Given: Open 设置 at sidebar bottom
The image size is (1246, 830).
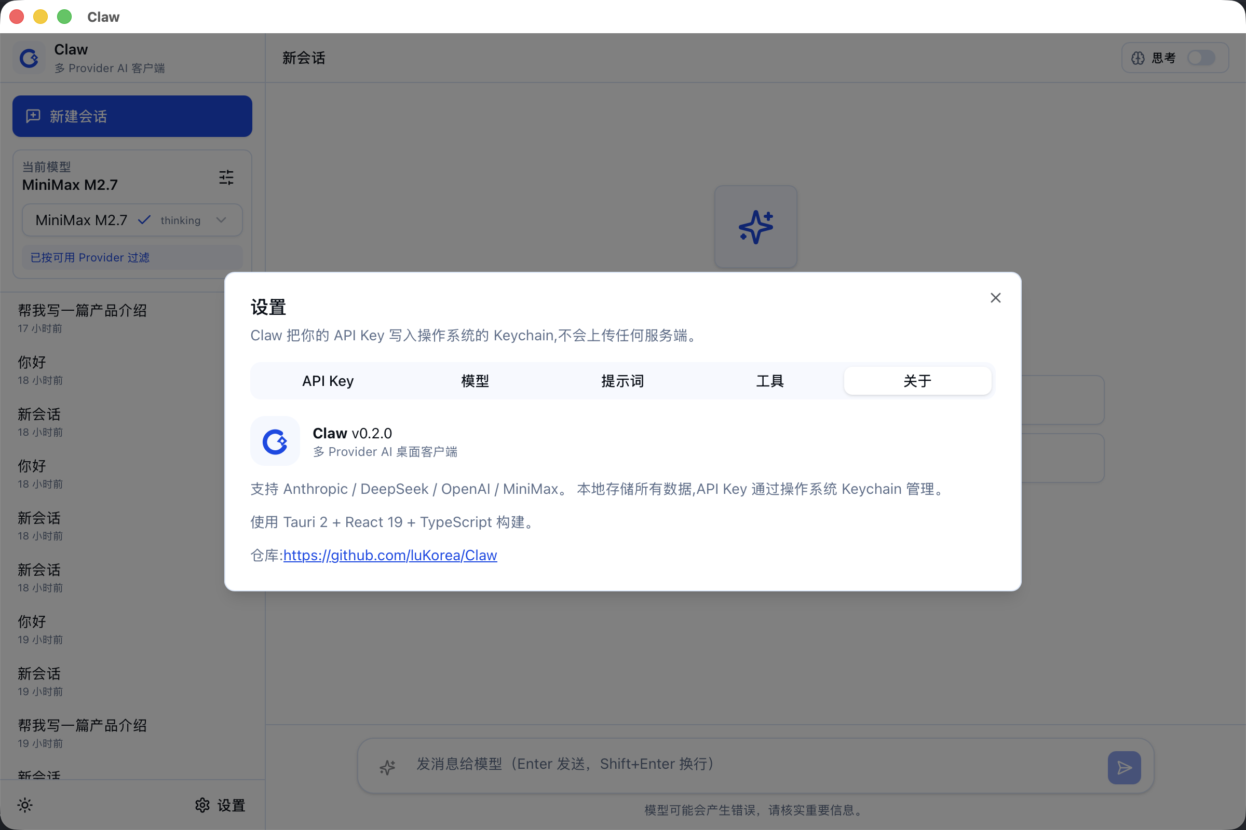Looking at the screenshot, I should [220, 805].
